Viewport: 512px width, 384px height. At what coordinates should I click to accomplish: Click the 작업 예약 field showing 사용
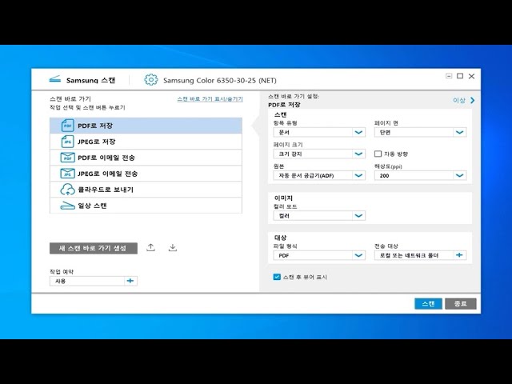(94, 281)
